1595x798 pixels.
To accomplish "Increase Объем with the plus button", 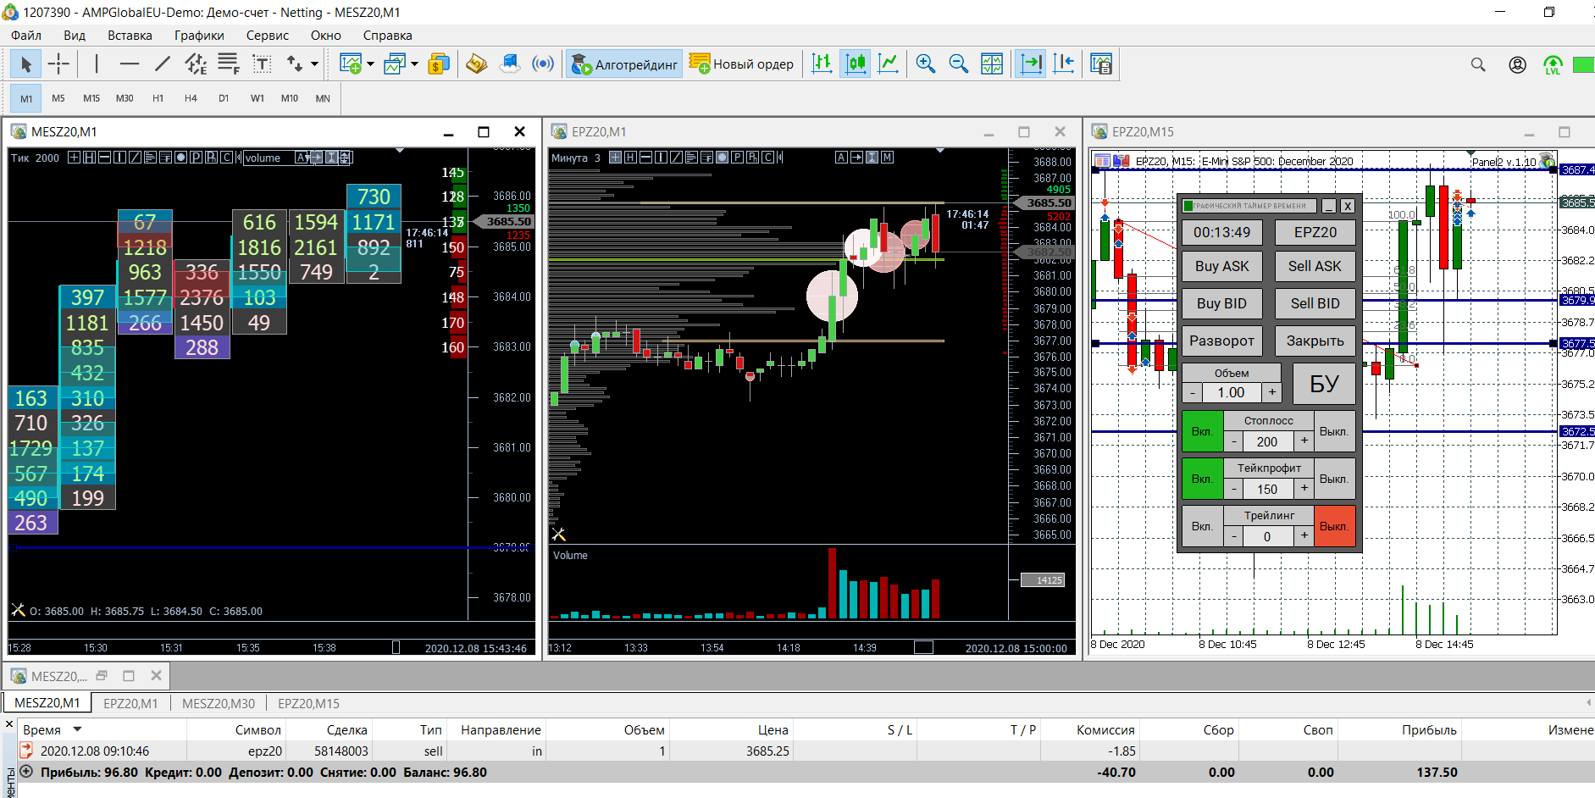I will [x=1271, y=392].
